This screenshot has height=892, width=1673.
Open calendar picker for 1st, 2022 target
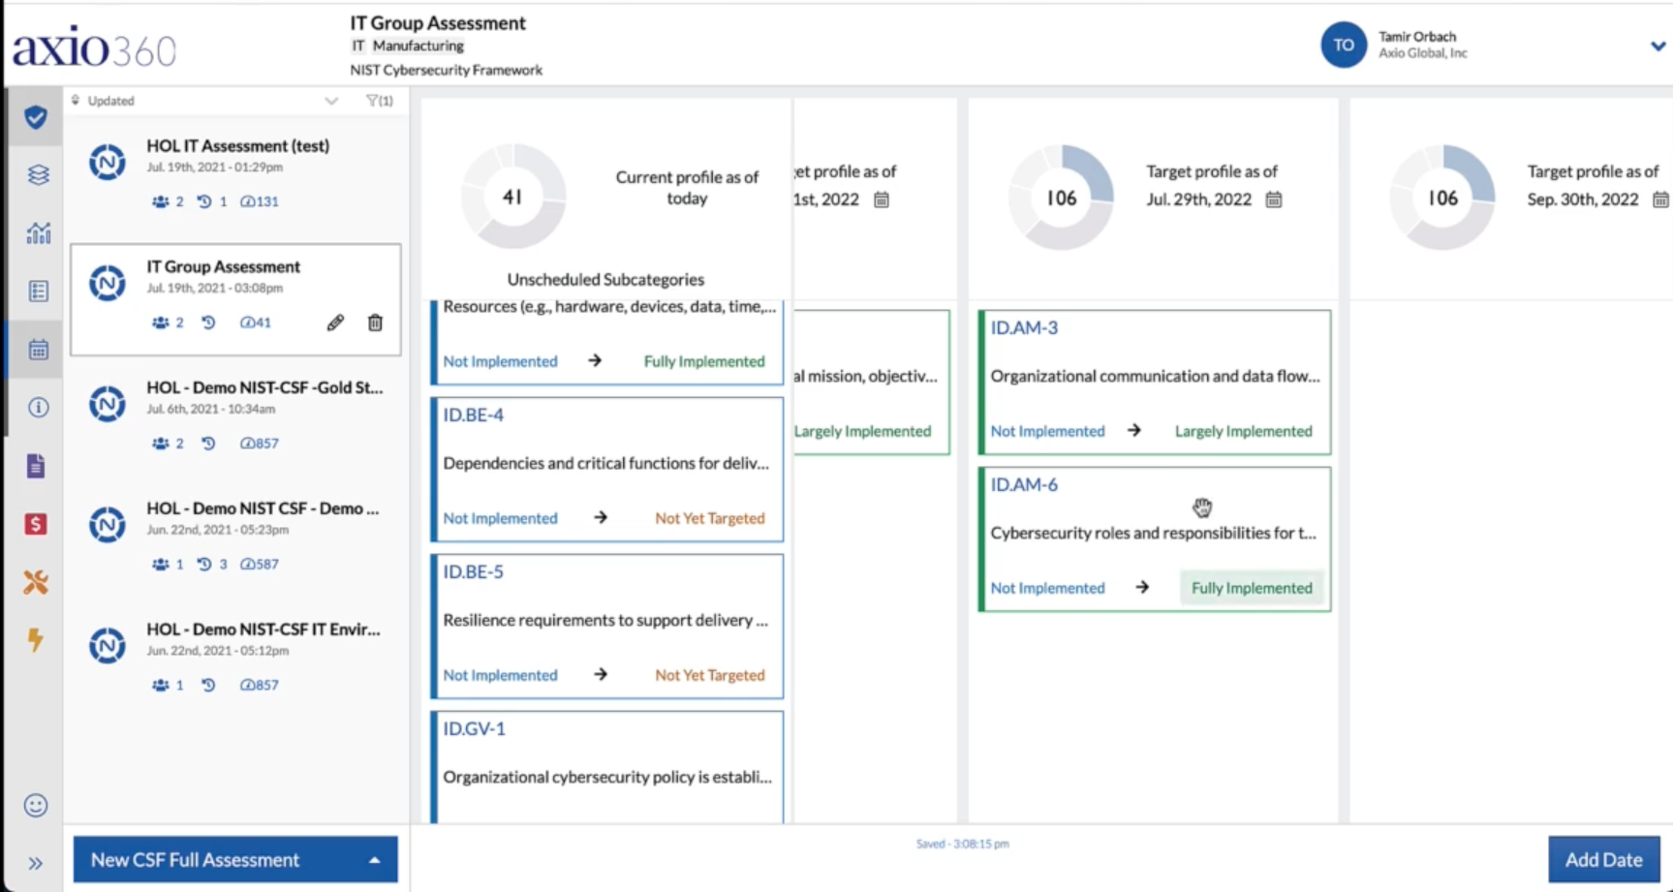click(882, 200)
